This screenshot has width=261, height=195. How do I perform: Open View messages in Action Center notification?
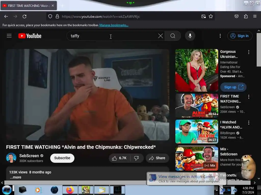[186, 178]
